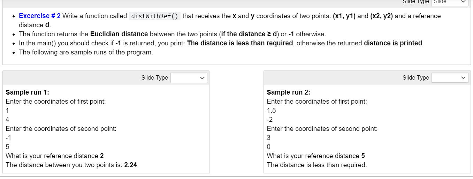This screenshot has width=473, height=179.
Task: Click Slide Type label above Sample run 2
Action: (415, 78)
